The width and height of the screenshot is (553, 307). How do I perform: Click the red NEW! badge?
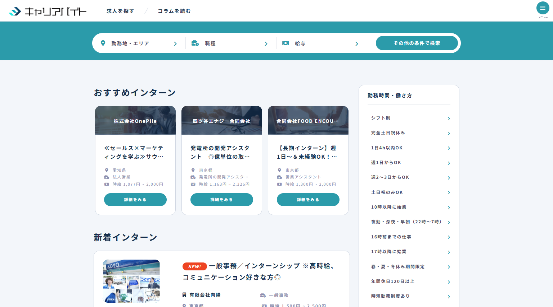click(x=194, y=266)
